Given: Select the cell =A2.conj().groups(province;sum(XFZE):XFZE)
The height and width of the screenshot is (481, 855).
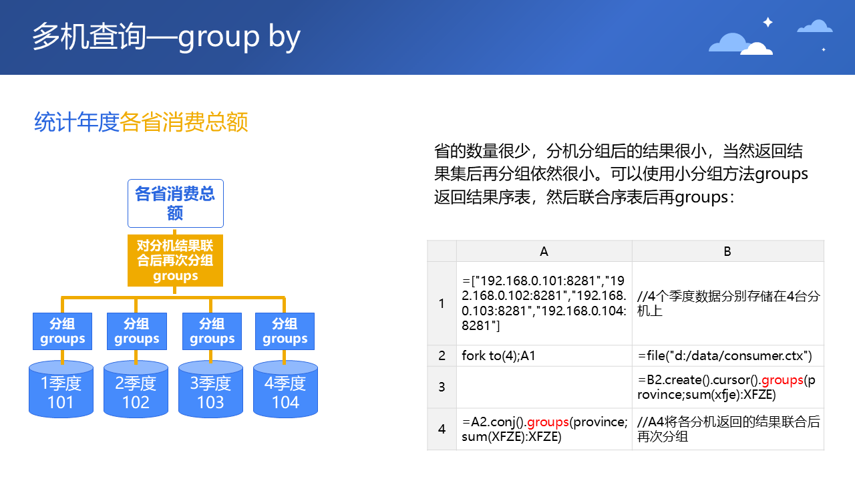Looking at the screenshot, I should [544, 429].
